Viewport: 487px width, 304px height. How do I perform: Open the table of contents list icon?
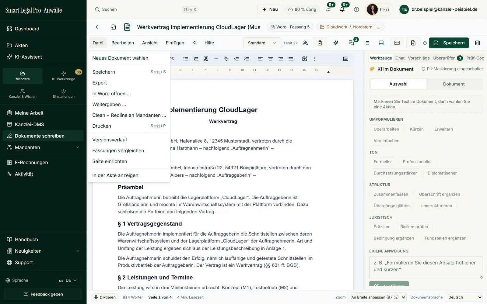click(367, 43)
